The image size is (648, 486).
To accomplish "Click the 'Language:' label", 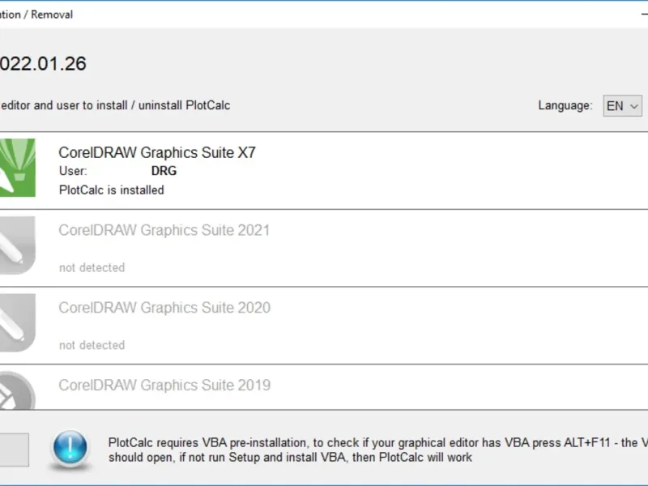I will (x=565, y=105).
